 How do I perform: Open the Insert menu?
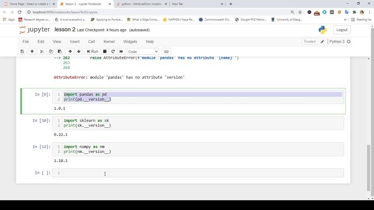click(x=75, y=41)
